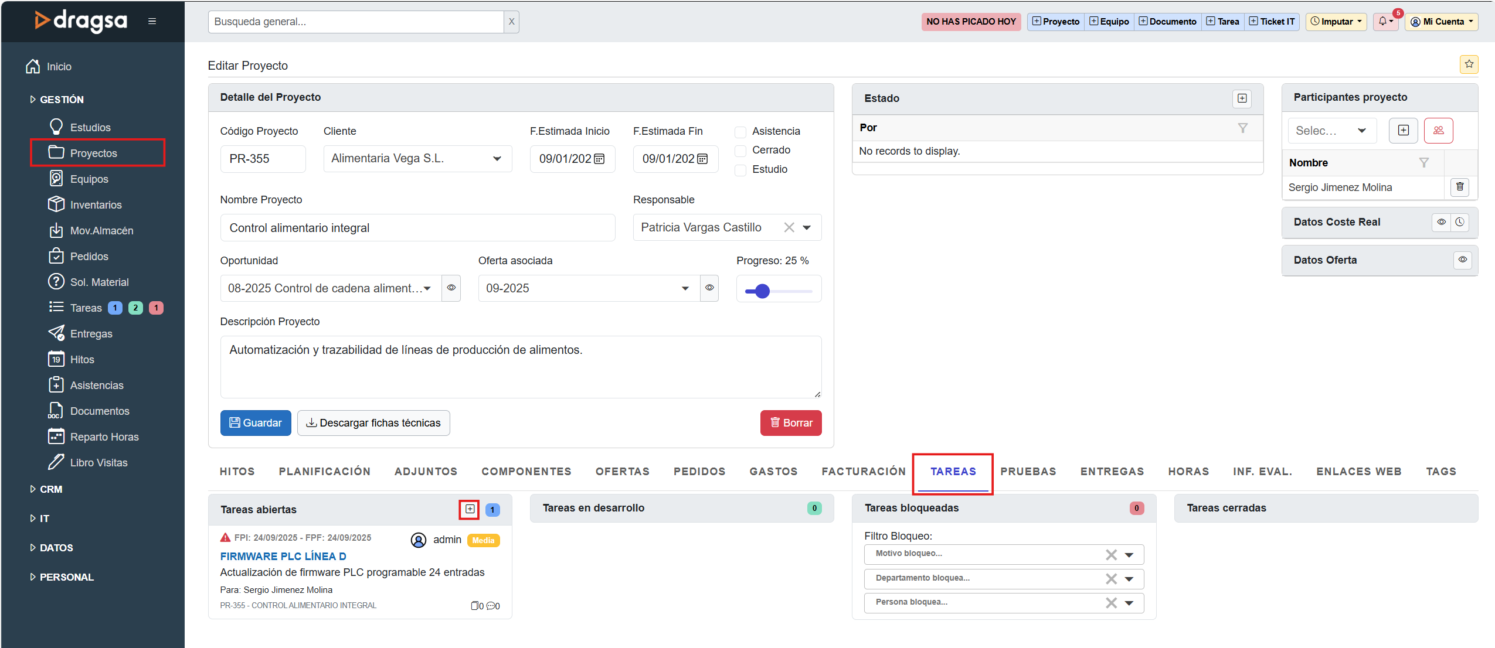The image size is (1495, 648).
Task: Click the hamburger menu icon
Action: tap(152, 22)
